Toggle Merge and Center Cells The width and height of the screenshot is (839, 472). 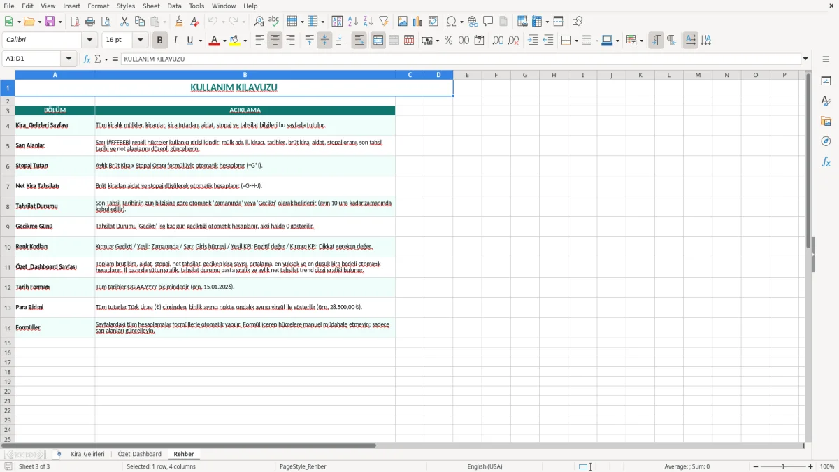point(378,41)
